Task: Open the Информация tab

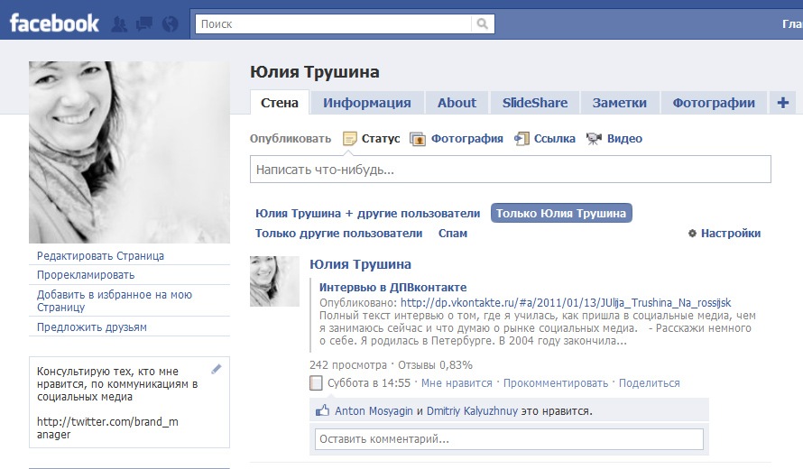Action: (x=366, y=103)
